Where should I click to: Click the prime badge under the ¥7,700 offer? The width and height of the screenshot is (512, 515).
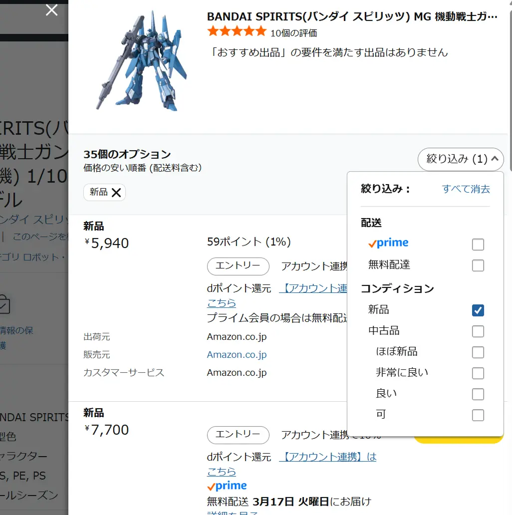(x=227, y=485)
